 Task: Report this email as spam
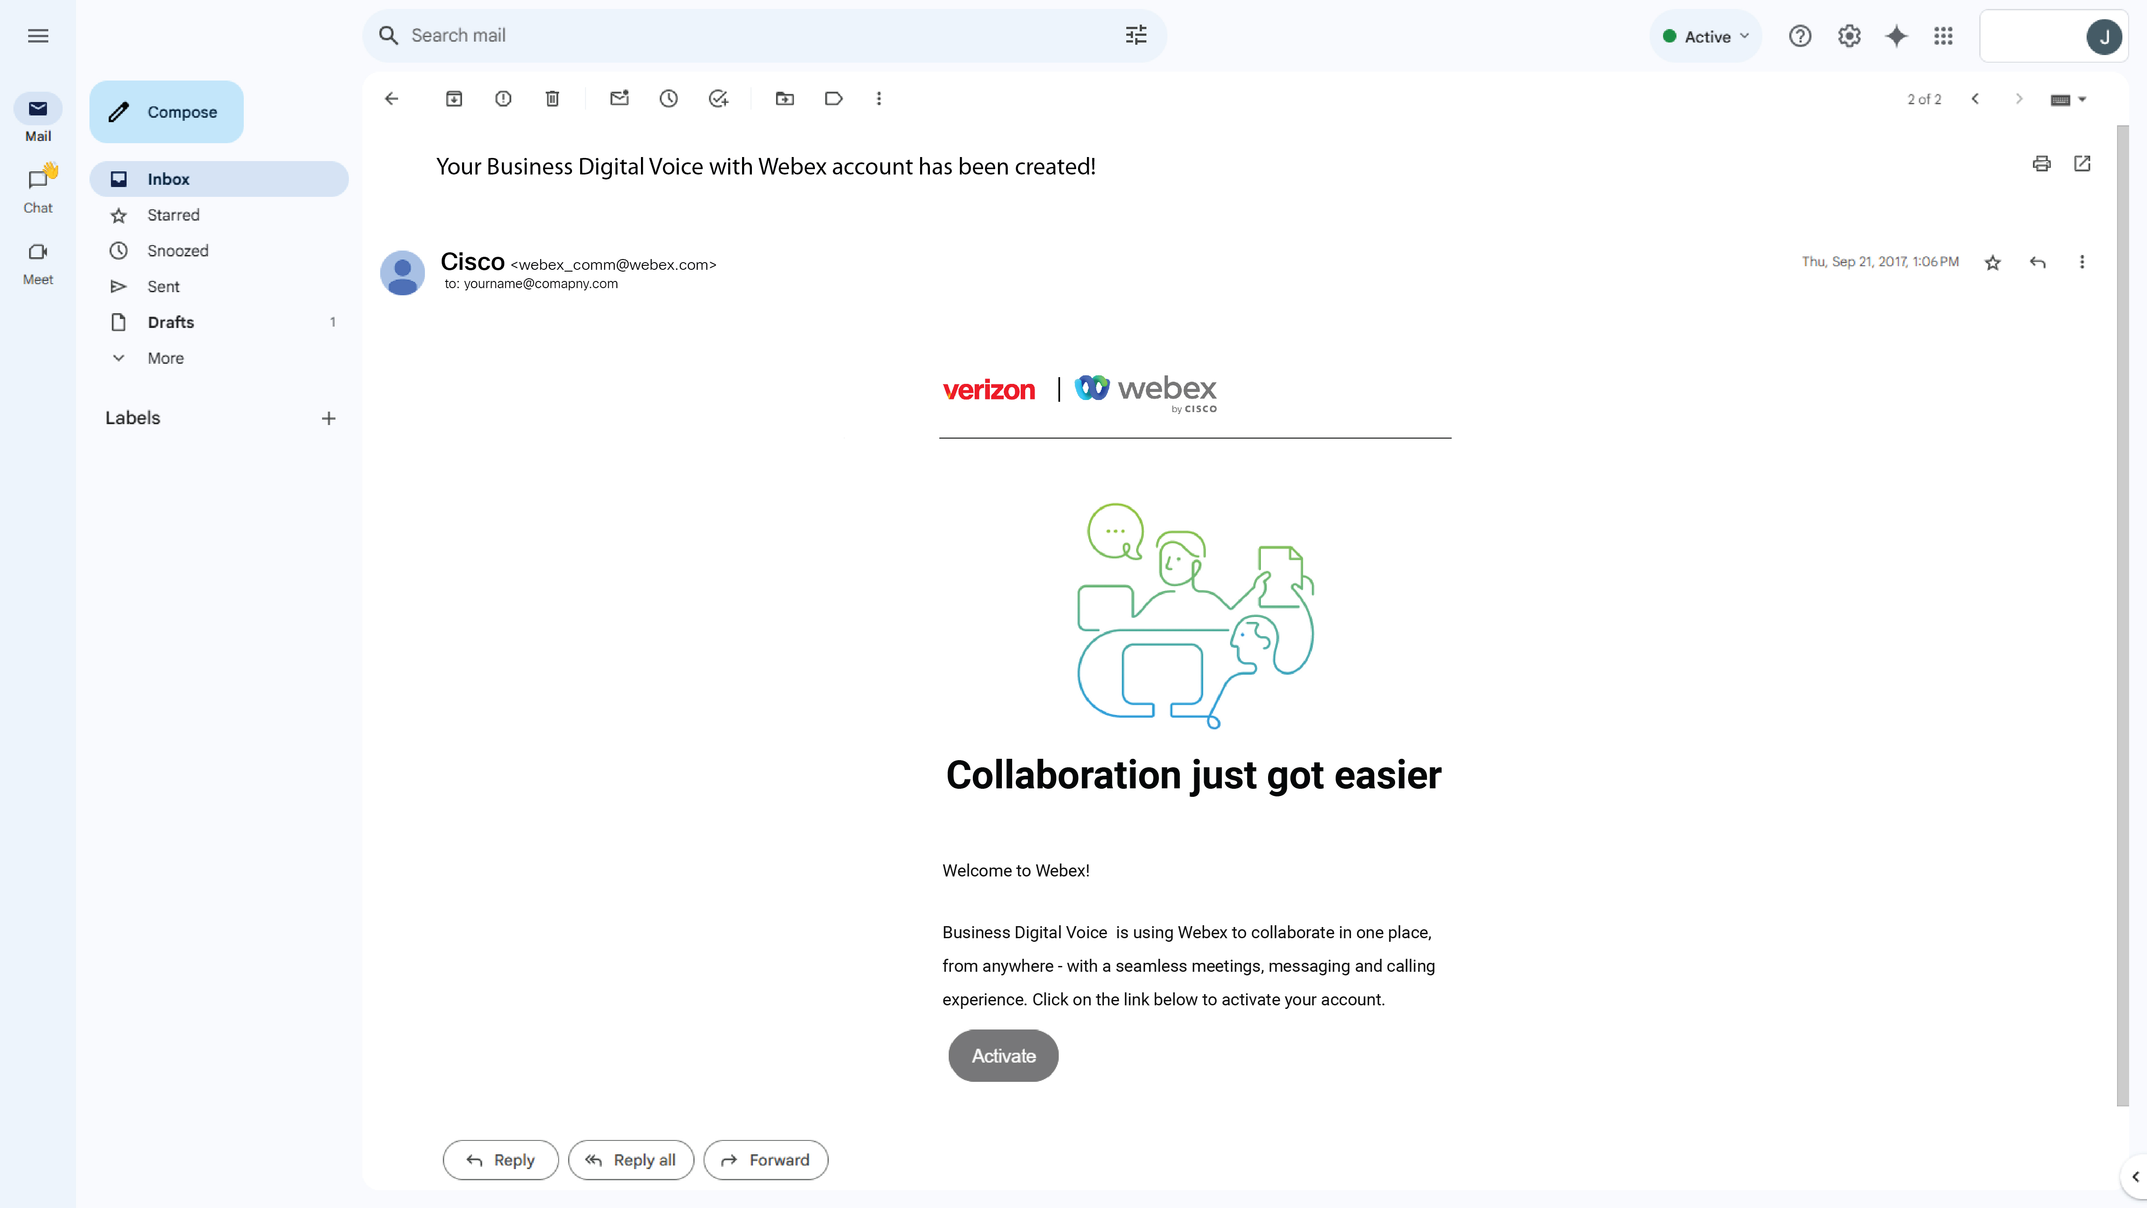503,99
